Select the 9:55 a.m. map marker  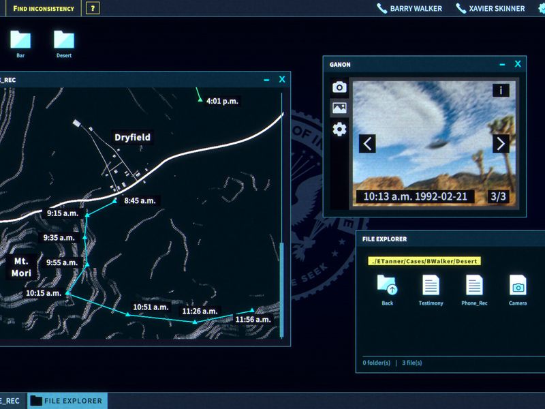87,264
